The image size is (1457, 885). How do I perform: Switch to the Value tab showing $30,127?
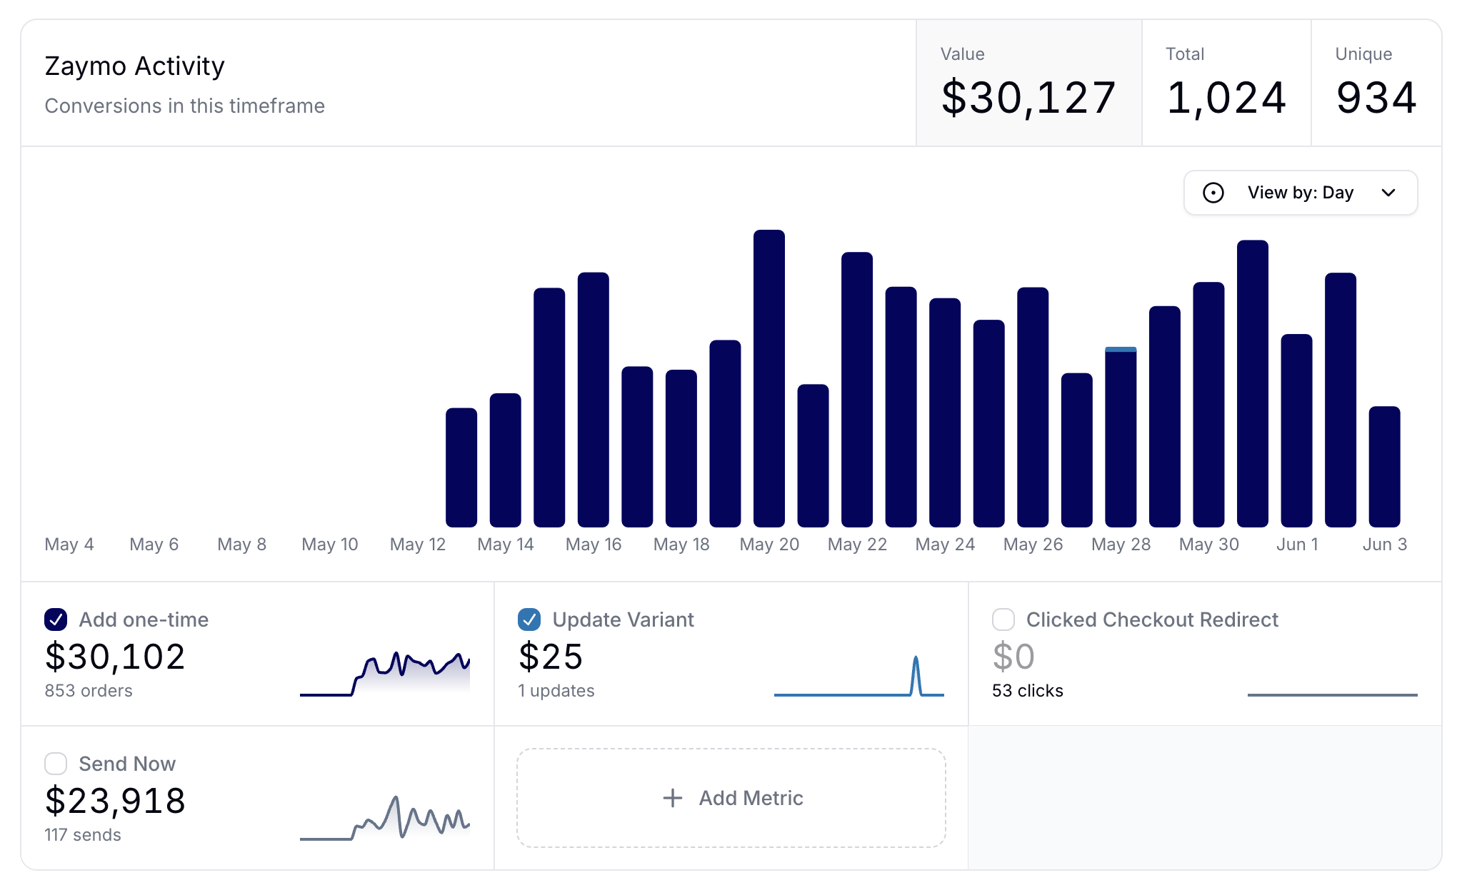tap(1028, 84)
